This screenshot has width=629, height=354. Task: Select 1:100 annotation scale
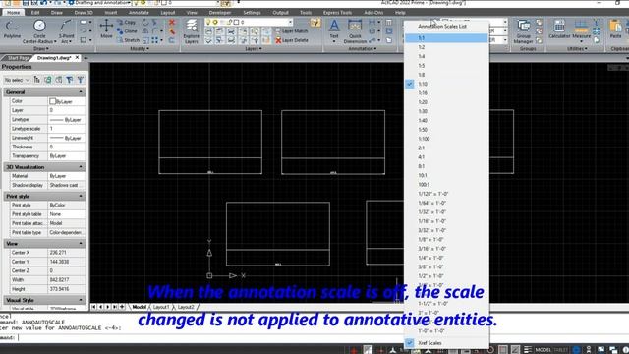pyautogui.click(x=446, y=139)
